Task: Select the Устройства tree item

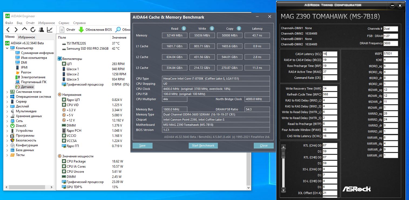Action: coord(21,131)
